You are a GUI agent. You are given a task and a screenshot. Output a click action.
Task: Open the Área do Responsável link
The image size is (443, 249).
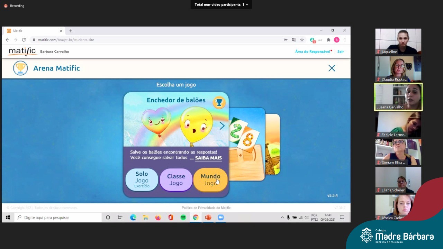(312, 52)
